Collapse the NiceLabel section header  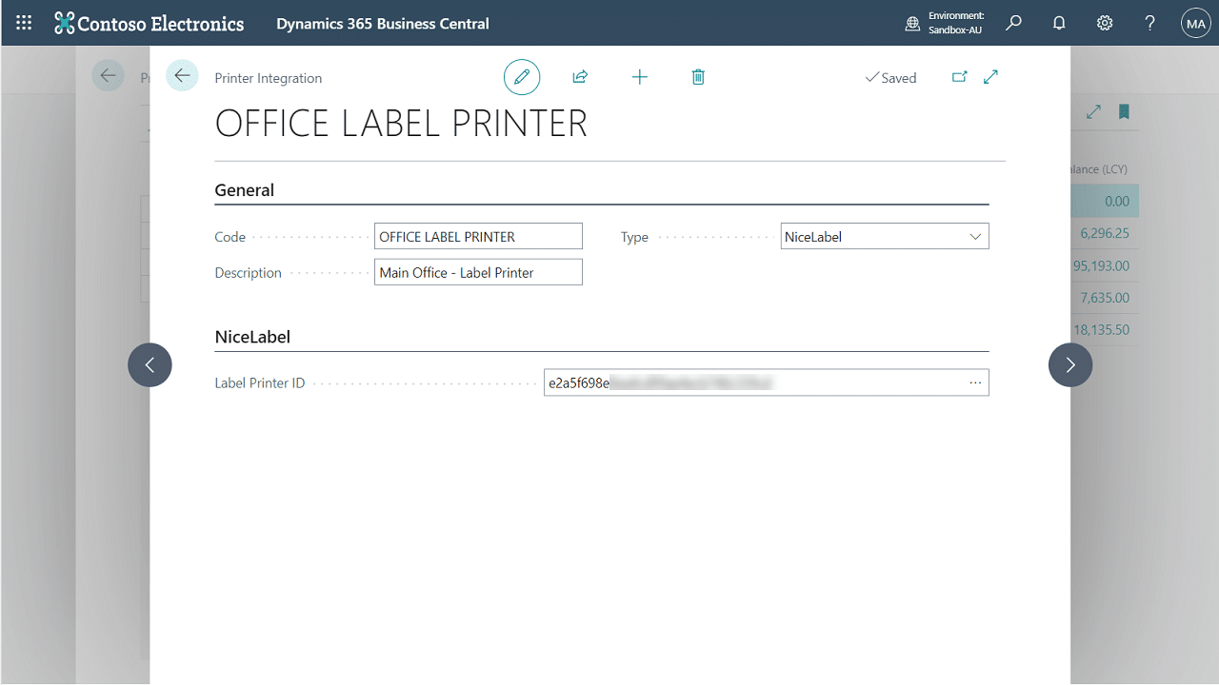point(252,337)
